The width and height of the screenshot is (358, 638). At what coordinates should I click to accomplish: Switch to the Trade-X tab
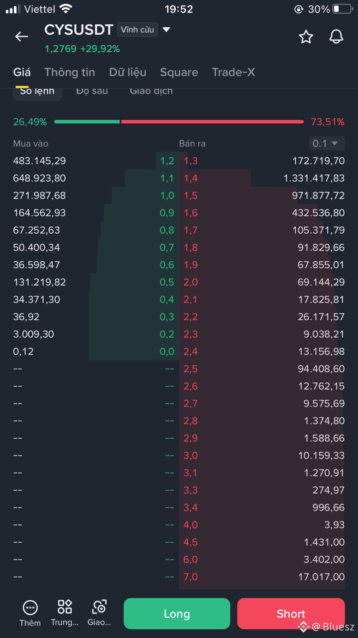(x=233, y=72)
